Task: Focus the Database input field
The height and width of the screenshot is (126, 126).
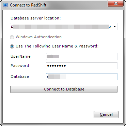Action: click(x=82, y=76)
